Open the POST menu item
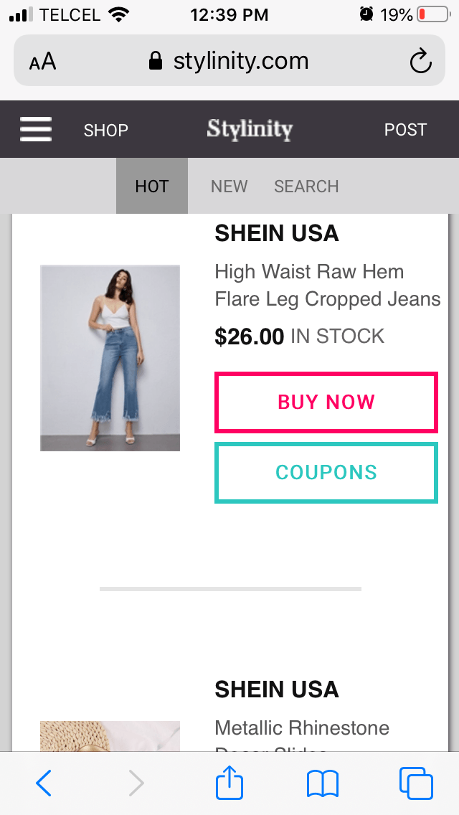Viewport: 459px width, 815px height. (x=405, y=129)
